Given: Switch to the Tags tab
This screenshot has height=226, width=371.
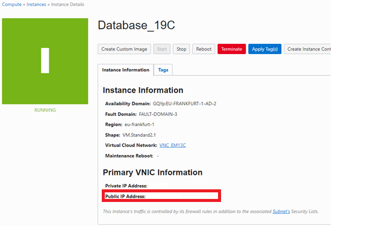Looking at the screenshot, I should (x=163, y=70).
